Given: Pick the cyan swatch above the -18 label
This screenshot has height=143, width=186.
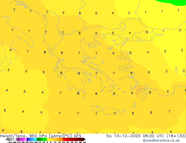Looking at the screenshot, I should click(35, 139).
